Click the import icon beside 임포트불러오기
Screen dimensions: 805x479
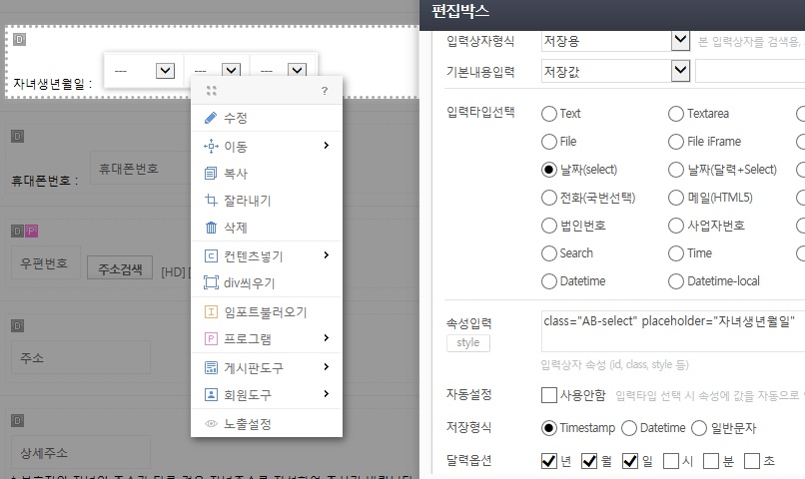pyautogui.click(x=211, y=311)
